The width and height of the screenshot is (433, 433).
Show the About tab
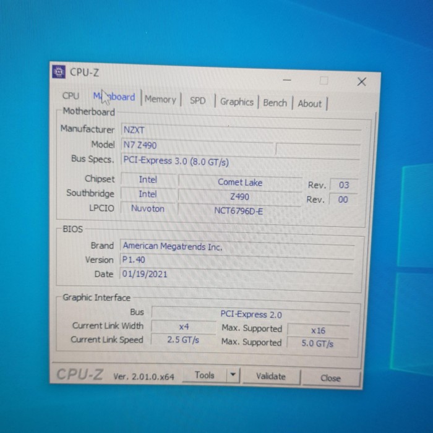point(309,104)
